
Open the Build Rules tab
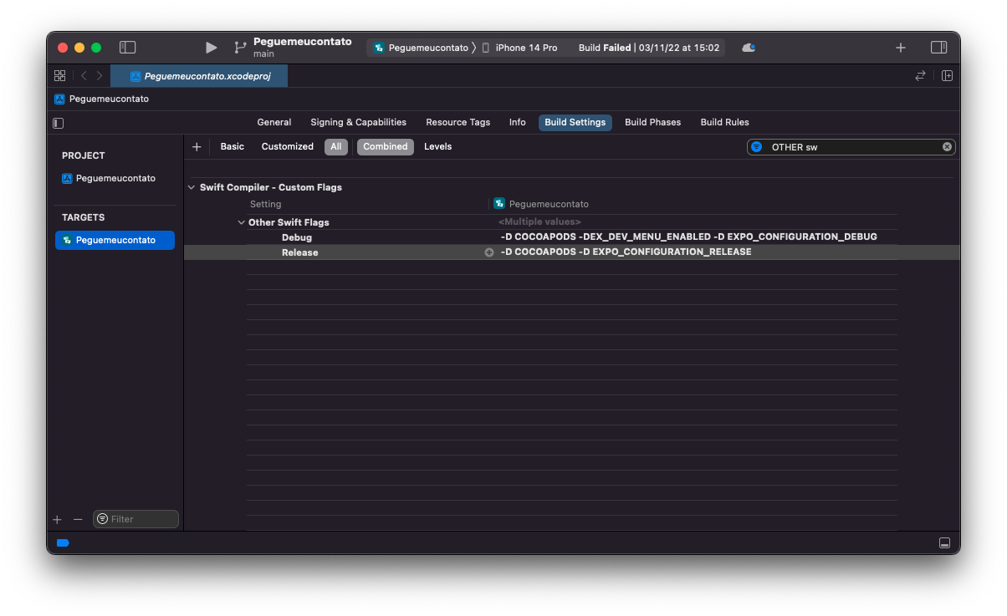point(724,122)
